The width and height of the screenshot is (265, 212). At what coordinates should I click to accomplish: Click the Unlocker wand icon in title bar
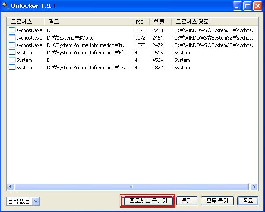click(5, 6)
